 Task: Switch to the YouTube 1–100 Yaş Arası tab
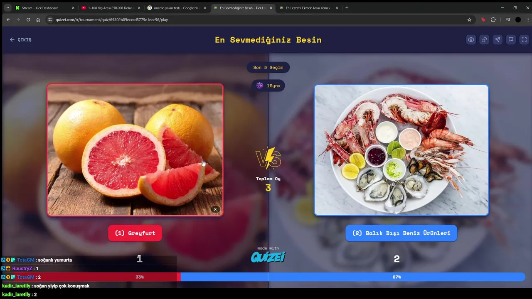pyautogui.click(x=110, y=8)
